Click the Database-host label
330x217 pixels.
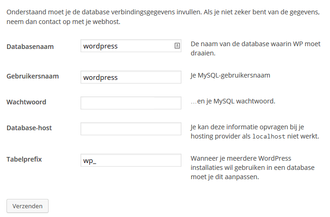coord(29,128)
